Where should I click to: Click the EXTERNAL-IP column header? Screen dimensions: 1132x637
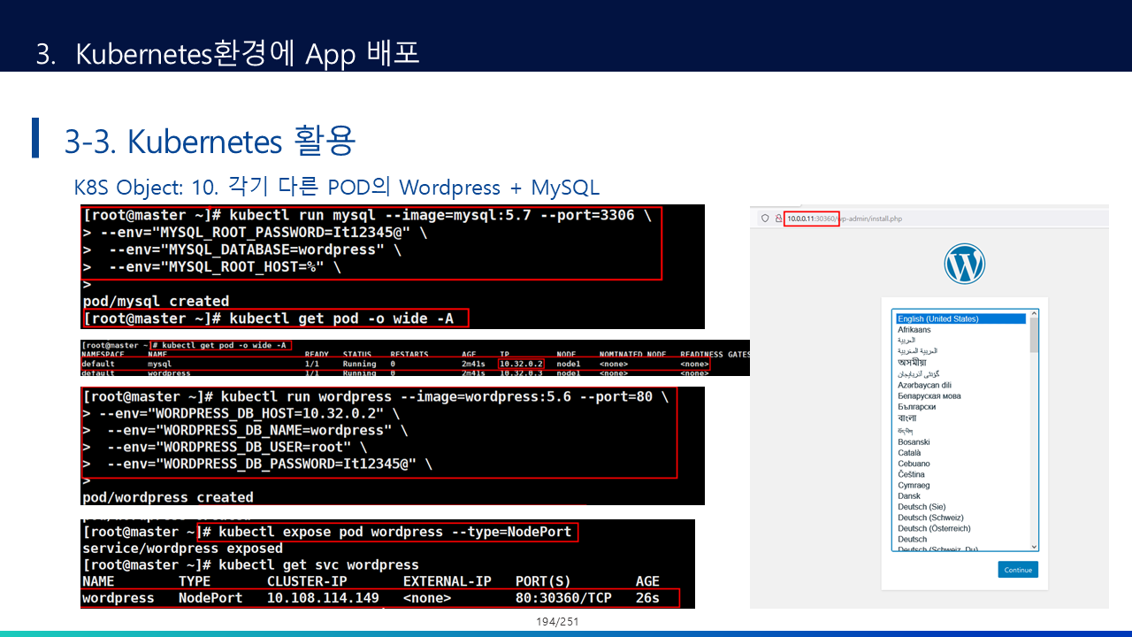[x=447, y=581]
